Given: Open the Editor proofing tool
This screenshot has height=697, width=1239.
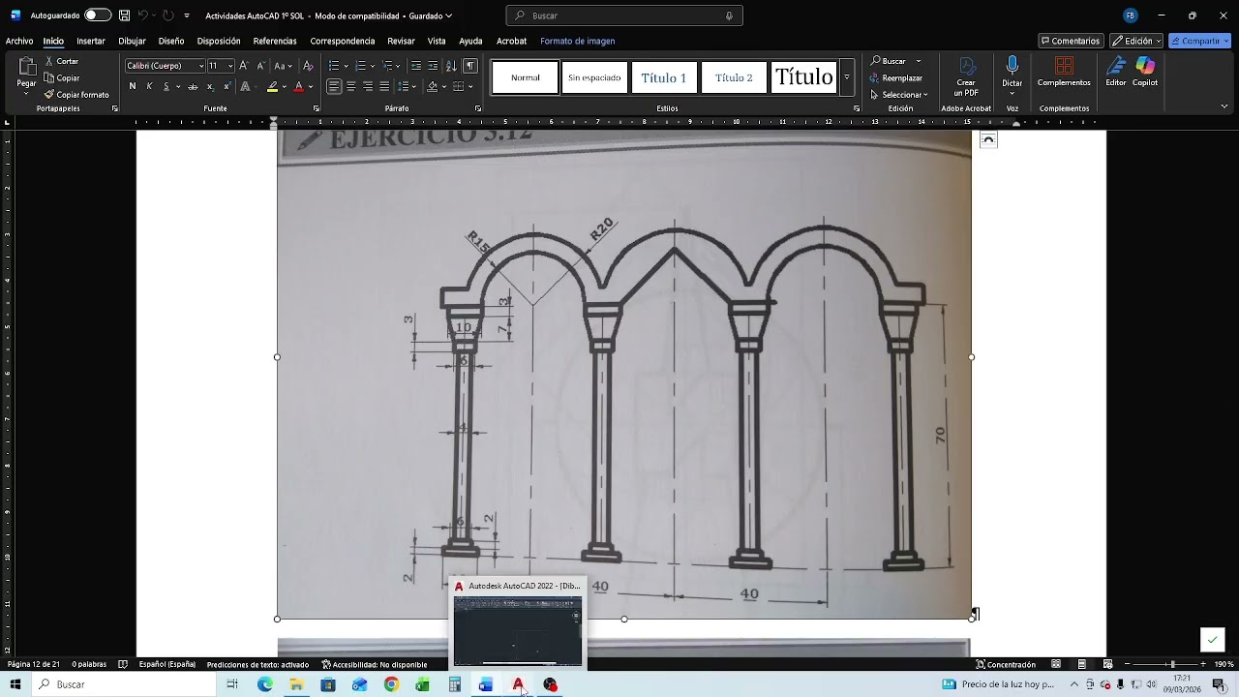Looking at the screenshot, I should coord(1116,72).
